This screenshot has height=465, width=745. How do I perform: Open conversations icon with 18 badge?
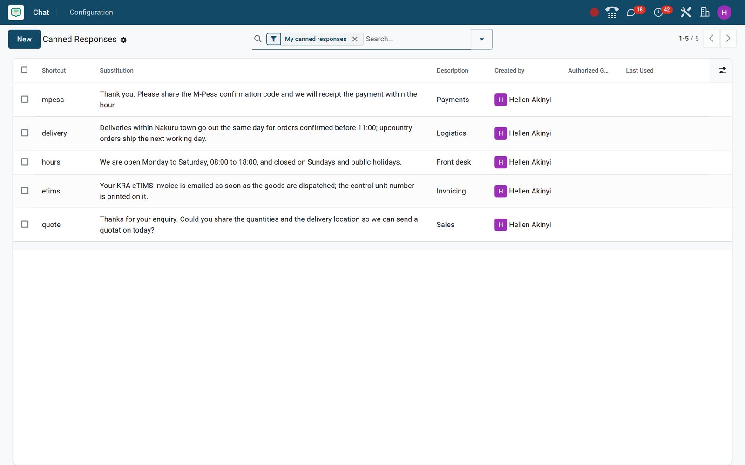coord(631,13)
